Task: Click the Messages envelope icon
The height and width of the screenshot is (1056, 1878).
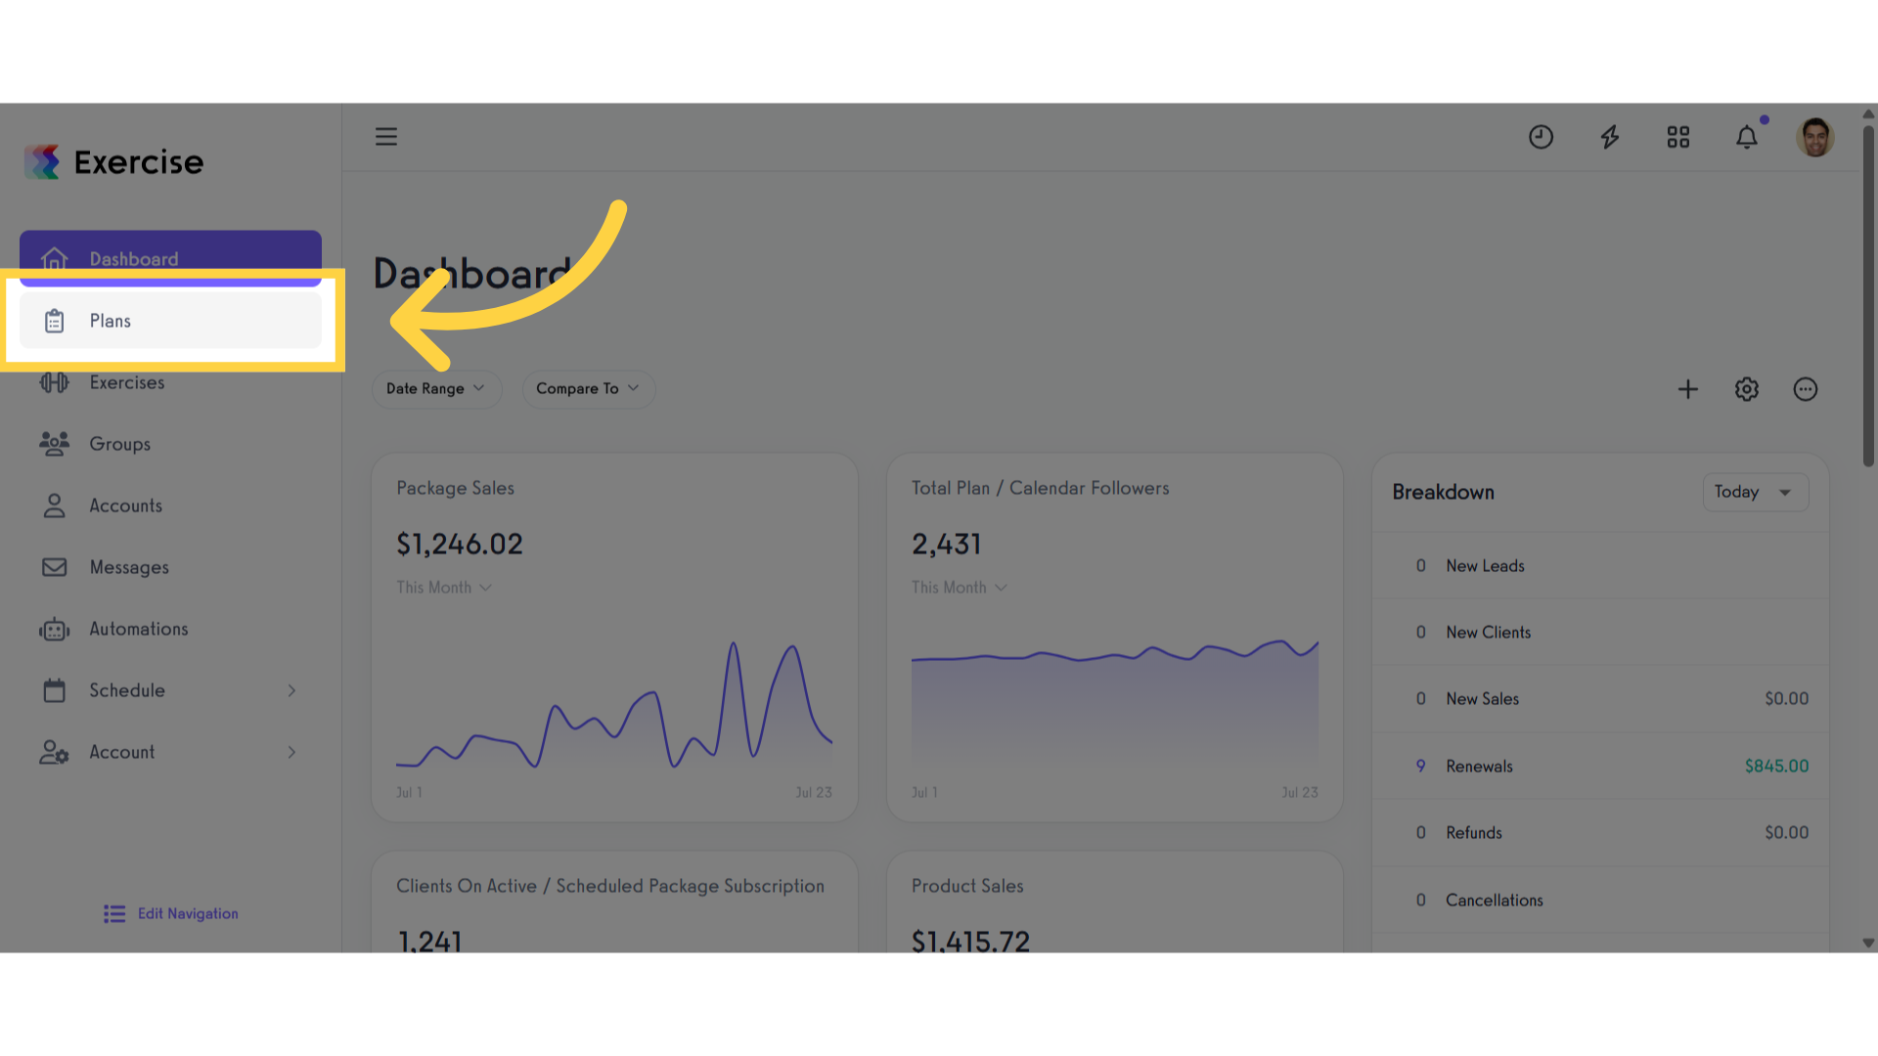Action: pos(55,567)
